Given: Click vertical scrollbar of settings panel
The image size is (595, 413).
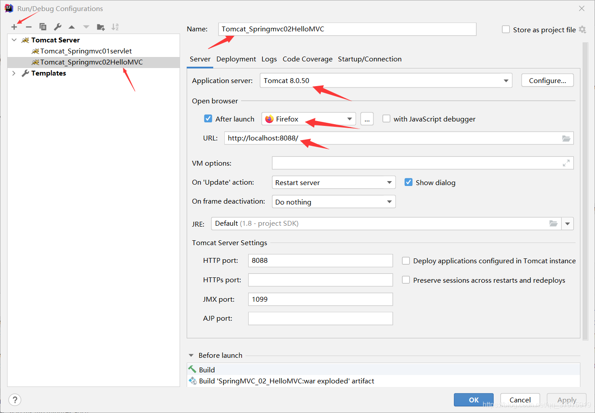Looking at the screenshot, I should pyautogui.click(x=585, y=191).
